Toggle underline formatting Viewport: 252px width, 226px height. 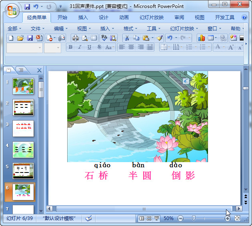pos(89,47)
